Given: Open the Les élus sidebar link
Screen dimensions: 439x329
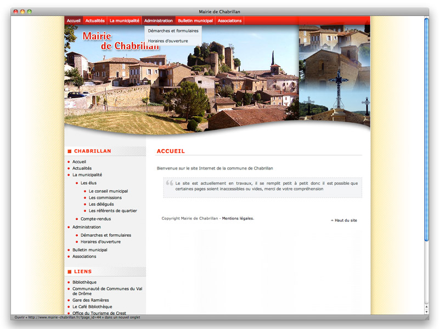Looking at the screenshot, I should tap(88, 183).
